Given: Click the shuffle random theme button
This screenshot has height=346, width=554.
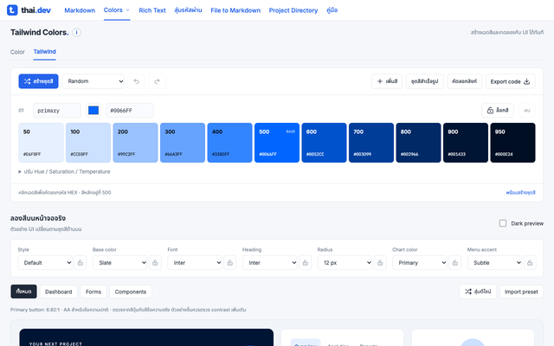Looking at the screenshot, I should (x=478, y=292).
